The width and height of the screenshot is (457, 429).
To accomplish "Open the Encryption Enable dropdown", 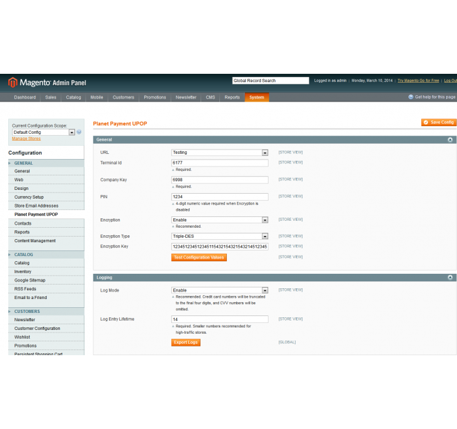I will pyautogui.click(x=220, y=220).
